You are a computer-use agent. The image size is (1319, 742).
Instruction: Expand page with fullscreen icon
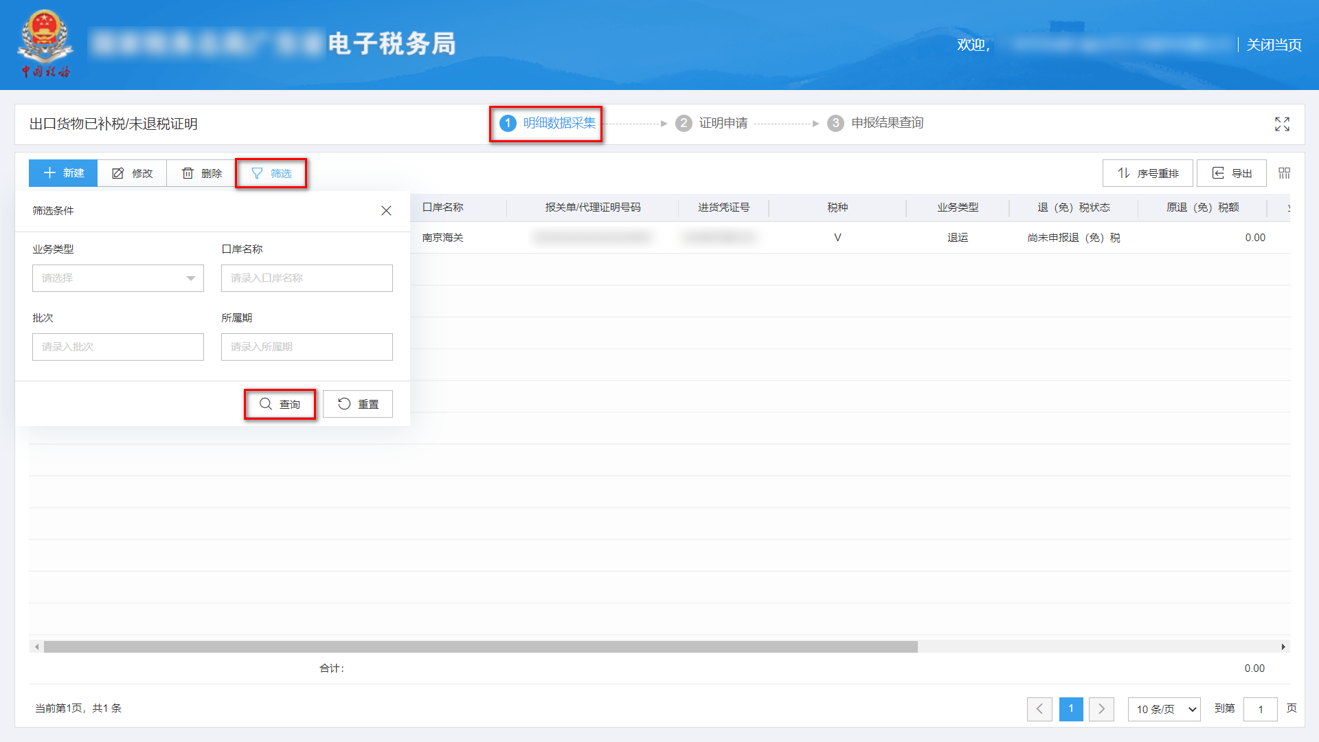(1282, 124)
